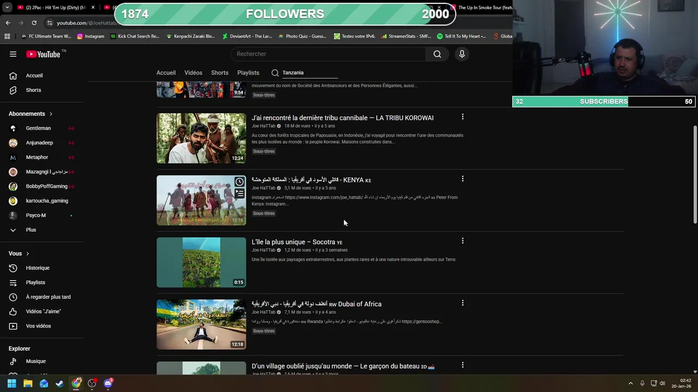Viewport: 698px width, 392px height.
Task: Open options menu for KENYA video
Action: 462,179
